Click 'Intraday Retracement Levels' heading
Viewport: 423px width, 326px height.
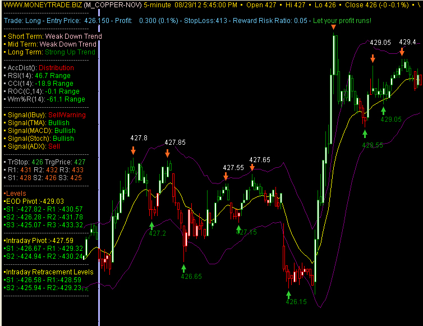point(49,272)
